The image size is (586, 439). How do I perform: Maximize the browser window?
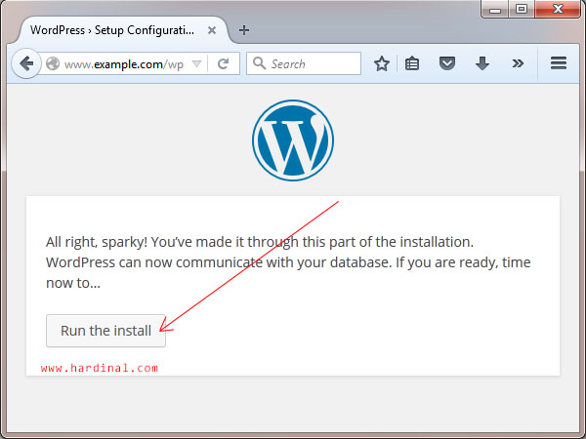point(522,9)
